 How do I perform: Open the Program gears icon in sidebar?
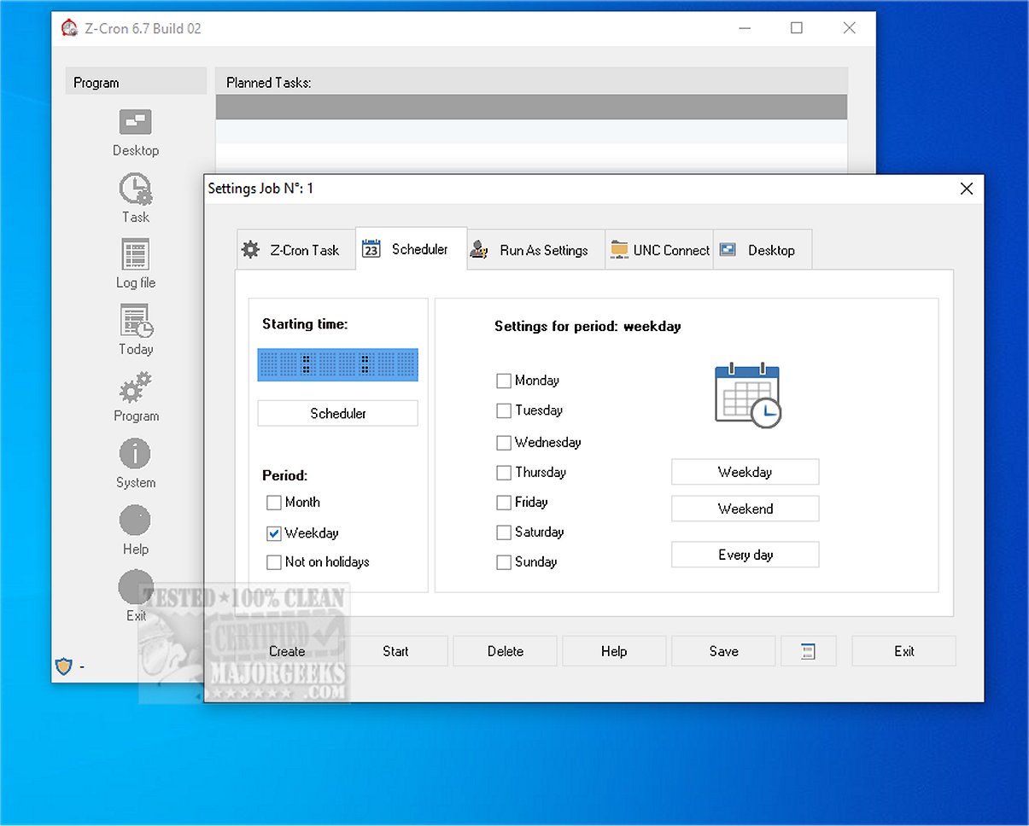tap(136, 388)
